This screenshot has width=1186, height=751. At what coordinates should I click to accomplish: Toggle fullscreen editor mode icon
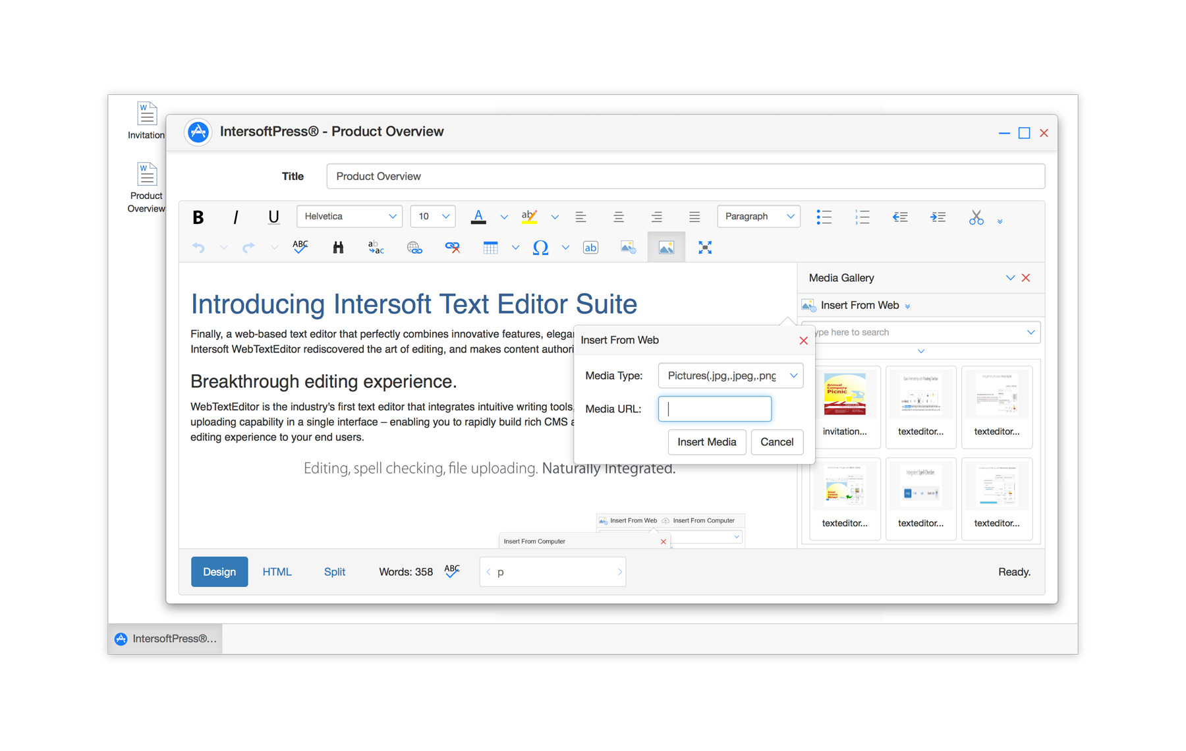(x=705, y=248)
